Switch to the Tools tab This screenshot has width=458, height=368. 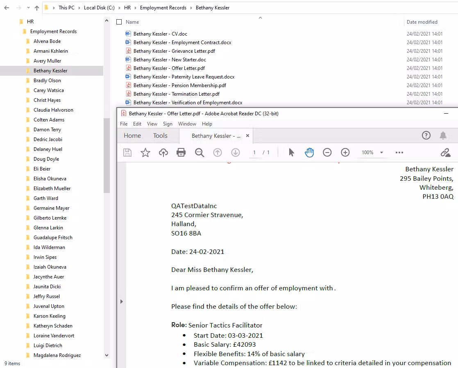160,136
